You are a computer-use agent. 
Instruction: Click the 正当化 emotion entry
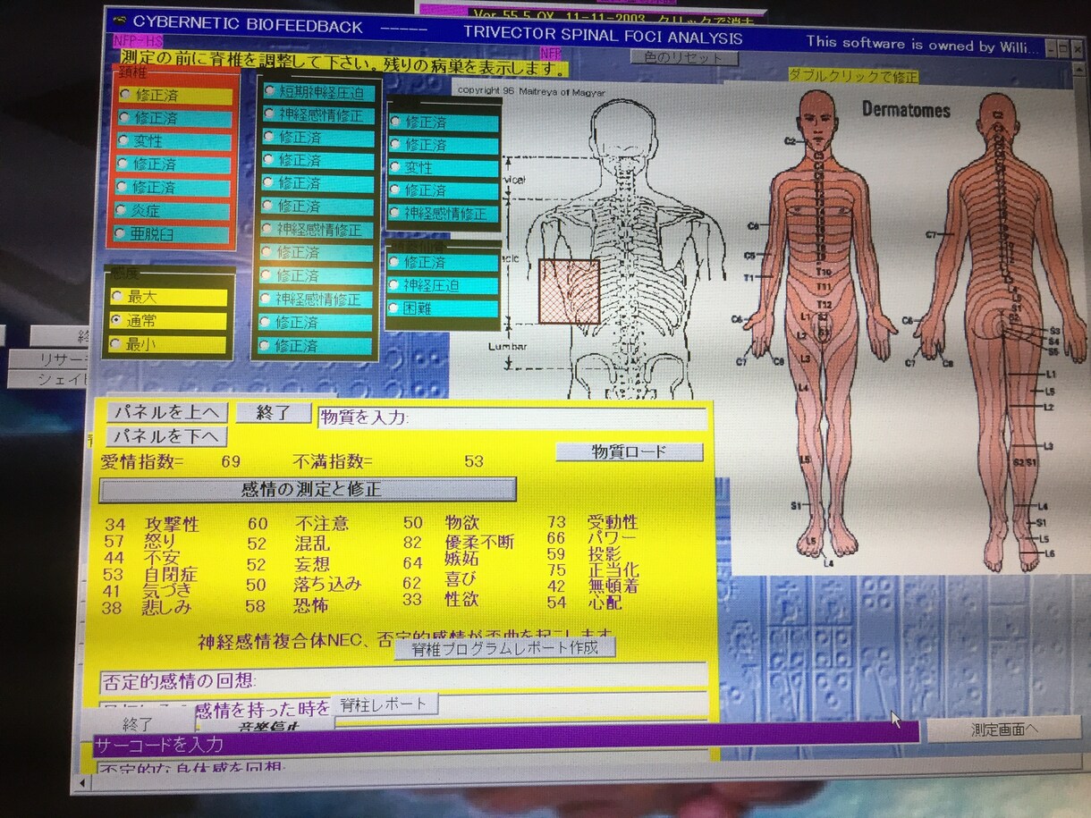[x=613, y=570]
